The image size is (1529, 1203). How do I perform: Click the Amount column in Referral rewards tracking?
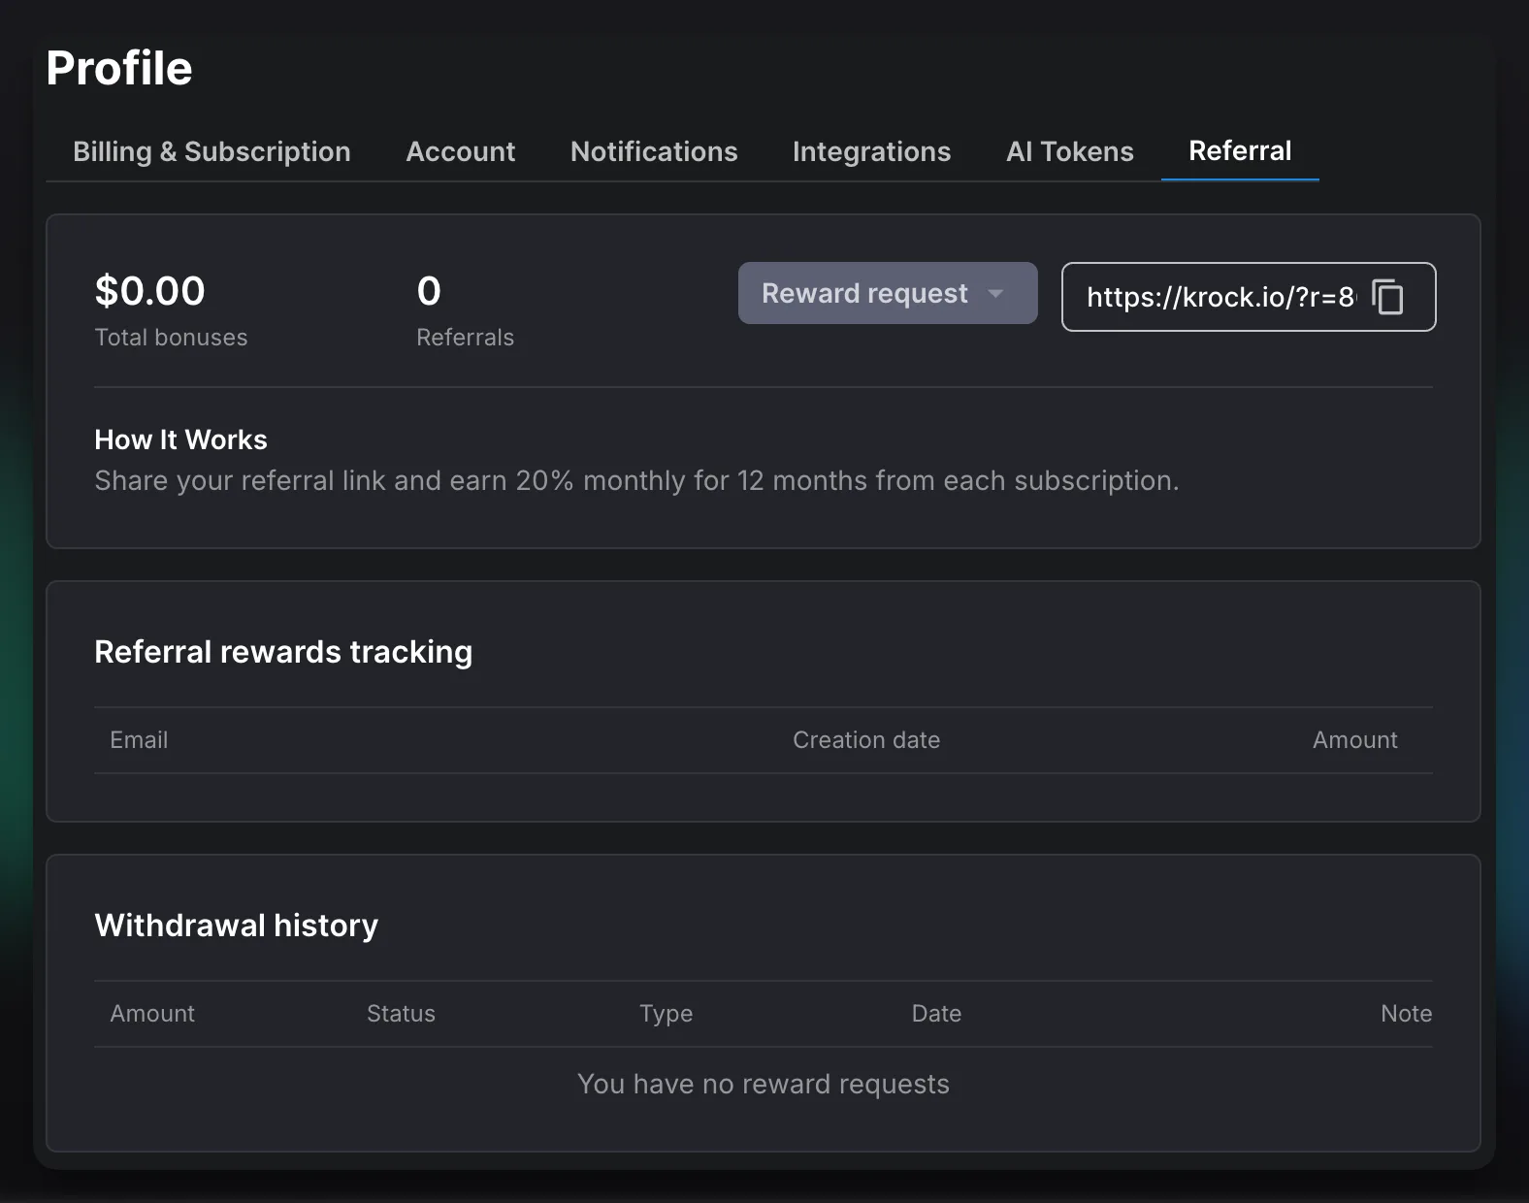pyautogui.click(x=1354, y=740)
